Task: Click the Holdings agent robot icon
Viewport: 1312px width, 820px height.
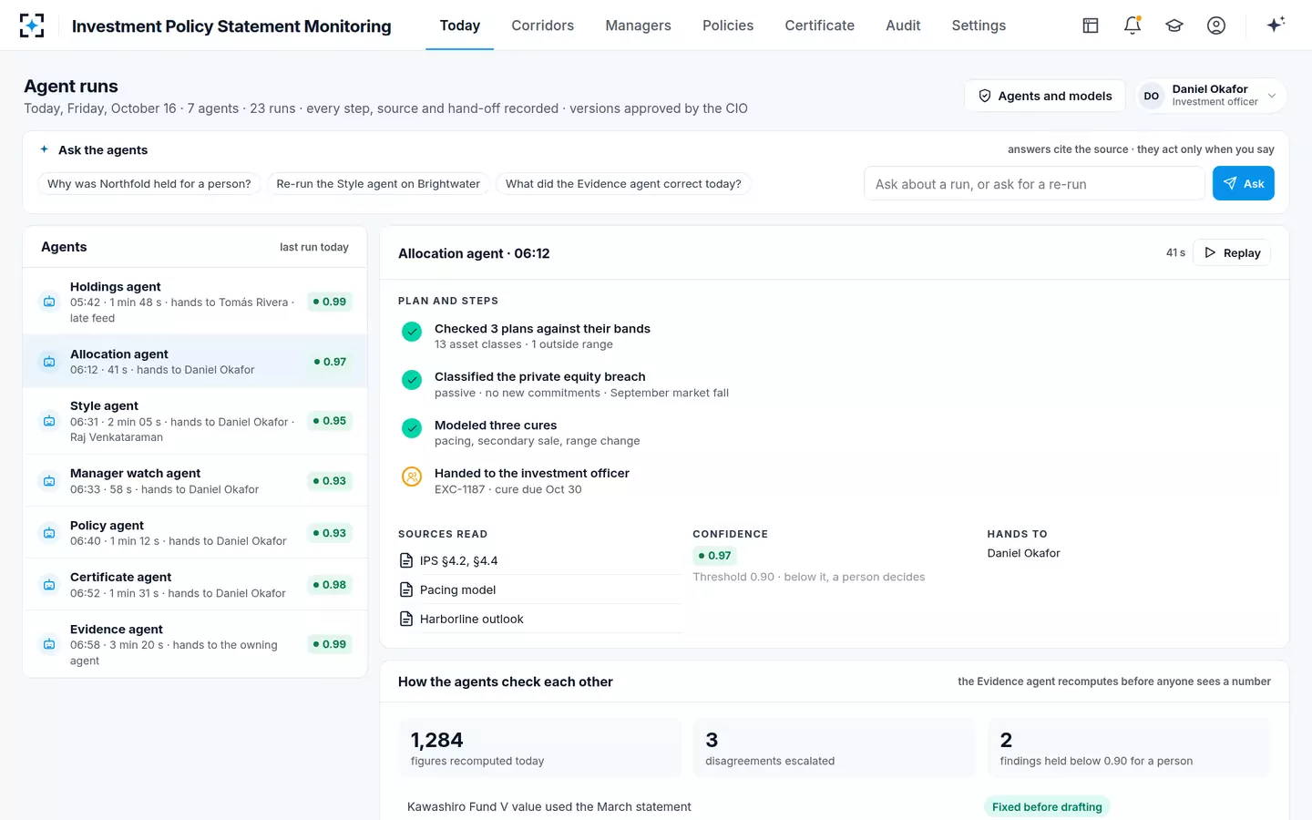Action: point(49,302)
